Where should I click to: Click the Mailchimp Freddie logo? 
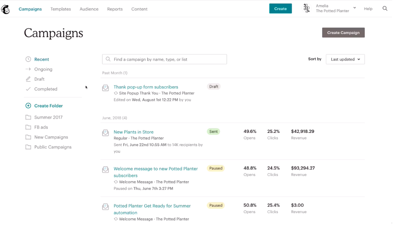(5, 9)
